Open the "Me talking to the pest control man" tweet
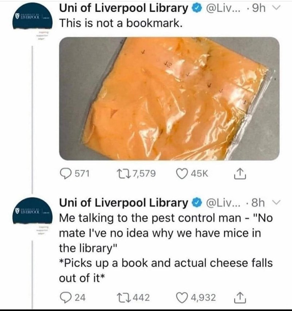292x311 pixels. pyautogui.click(x=166, y=248)
